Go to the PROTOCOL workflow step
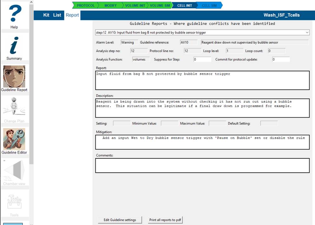Image resolution: width=315 pixels, height=225 pixels. point(86,5)
